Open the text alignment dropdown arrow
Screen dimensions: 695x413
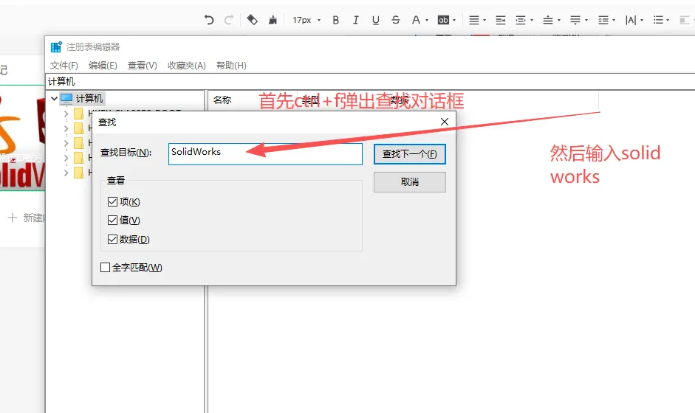coord(485,21)
